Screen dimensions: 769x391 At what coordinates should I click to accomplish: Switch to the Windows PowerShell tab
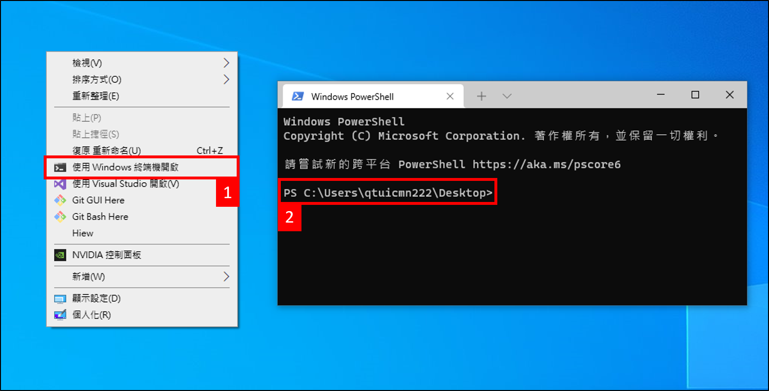[x=373, y=96]
